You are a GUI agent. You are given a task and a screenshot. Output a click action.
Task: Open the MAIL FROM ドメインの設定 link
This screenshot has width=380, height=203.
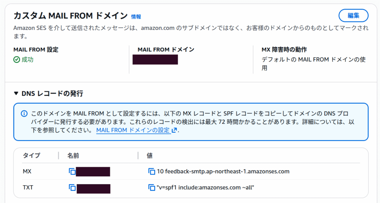tap(132, 130)
